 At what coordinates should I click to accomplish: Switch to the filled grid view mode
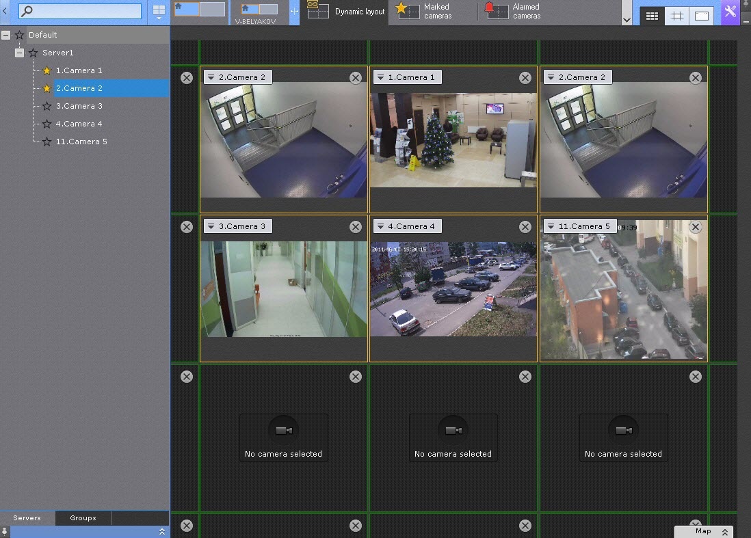652,16
